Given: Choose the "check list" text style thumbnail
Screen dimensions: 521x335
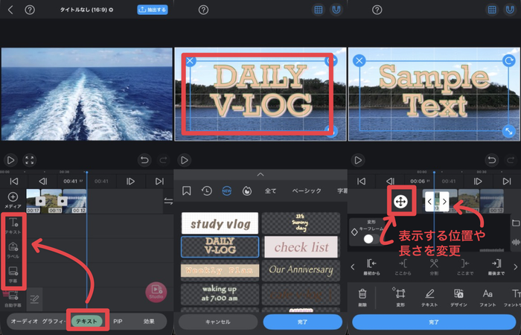Looking at the screenshot, I should 301,246.
